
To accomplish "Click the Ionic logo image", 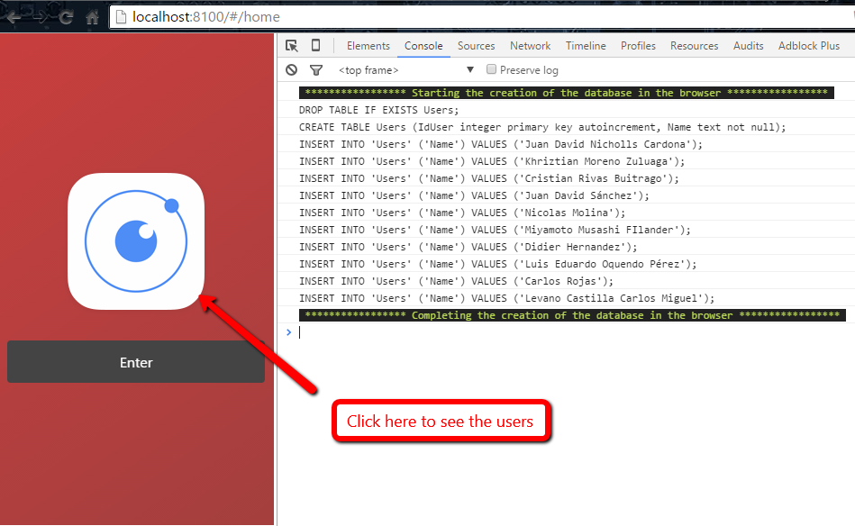I will coord(136,241).
